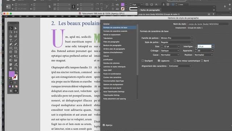The height and width of the screenshot is (131, 232).
Task: Select the Gap tool
Action: pyautogui.click(x=16, y=32)
